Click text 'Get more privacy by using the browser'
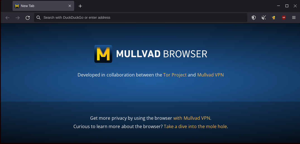300x144 pixels. 131,118
